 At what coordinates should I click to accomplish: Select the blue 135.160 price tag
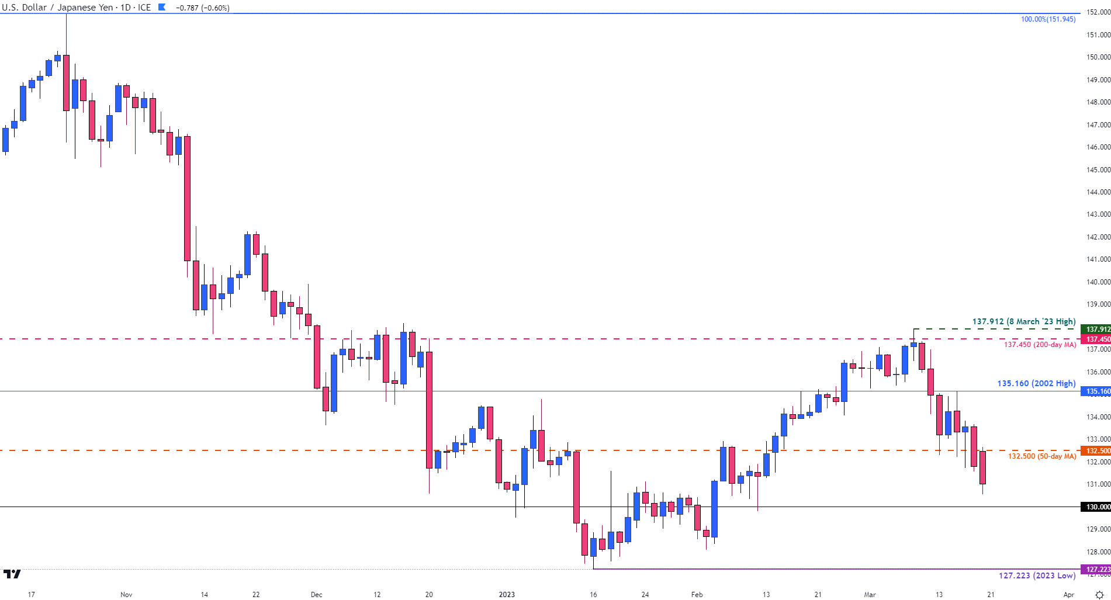point(1096,391)
